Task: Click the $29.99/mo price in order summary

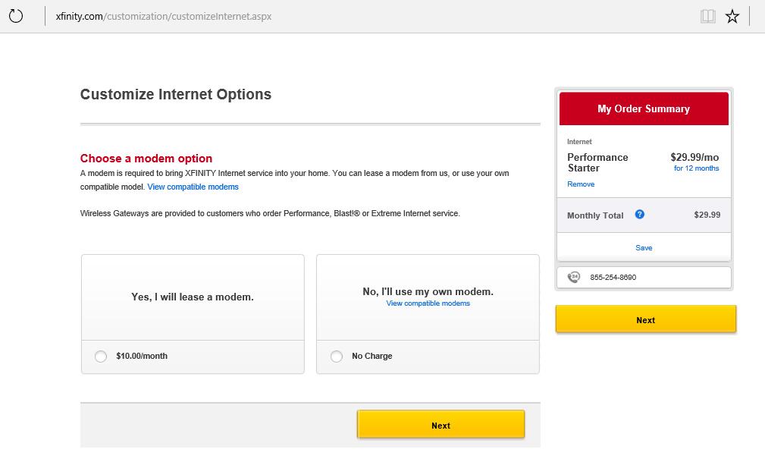Action: pyautogui.click(x=694, y=157)
